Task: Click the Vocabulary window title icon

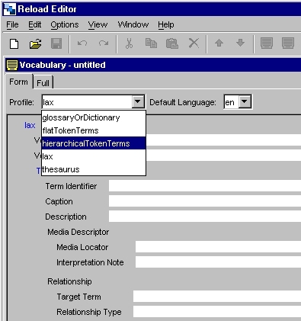Action: point(12,65)
